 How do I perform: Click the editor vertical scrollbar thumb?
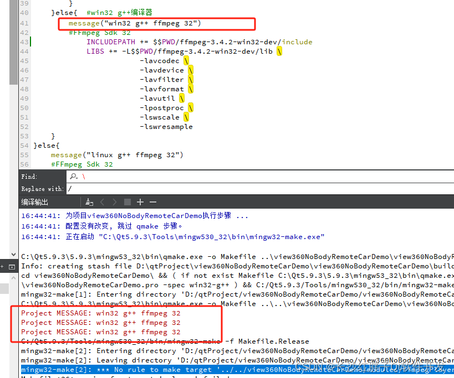(13, 42)
